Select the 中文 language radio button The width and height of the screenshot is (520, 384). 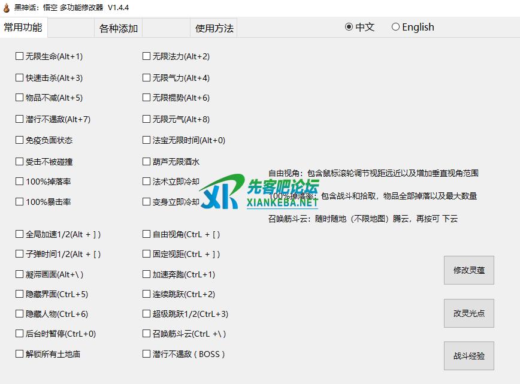(x=349, y=27)
